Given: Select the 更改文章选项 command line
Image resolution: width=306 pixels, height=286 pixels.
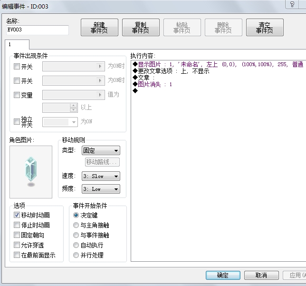Looking at the screenshot, I should [x=171, y=71].
